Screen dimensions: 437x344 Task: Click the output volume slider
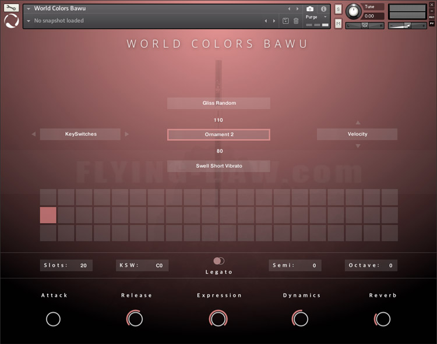click(407, 26)
